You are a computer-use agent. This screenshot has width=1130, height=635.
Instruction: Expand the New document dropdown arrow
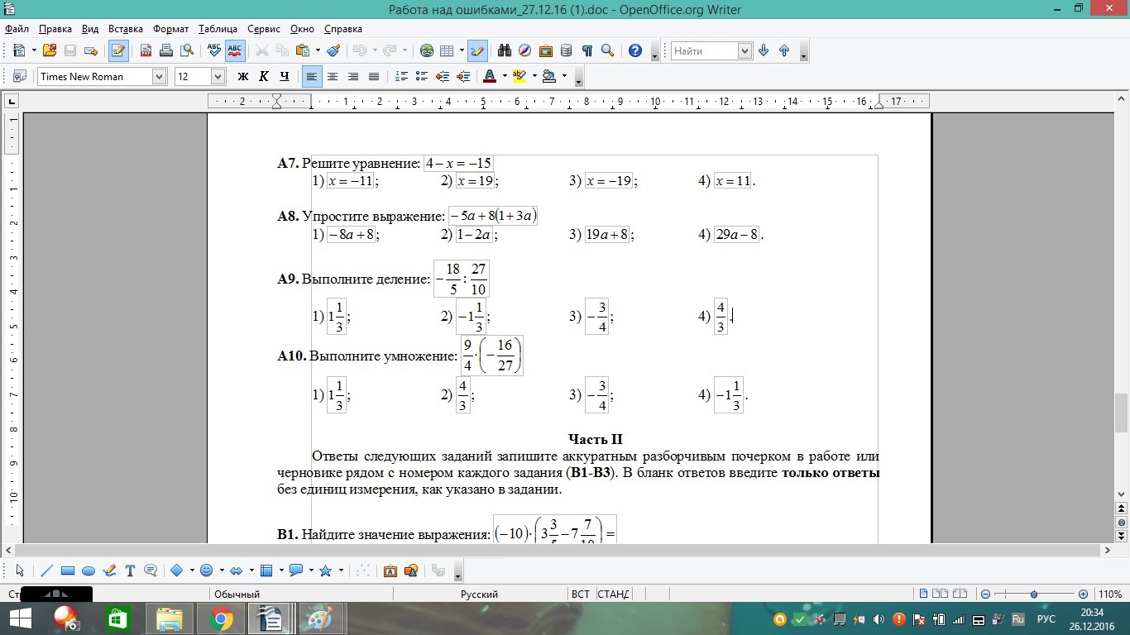click(x=34, y=50)
